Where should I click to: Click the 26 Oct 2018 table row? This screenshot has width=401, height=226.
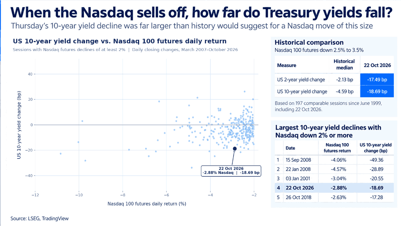[334, 197]
